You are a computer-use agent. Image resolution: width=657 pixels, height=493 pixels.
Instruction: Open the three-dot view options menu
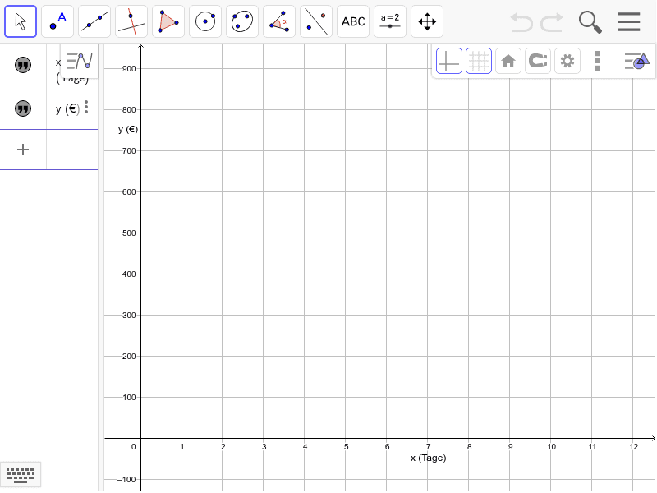(597, 61)
